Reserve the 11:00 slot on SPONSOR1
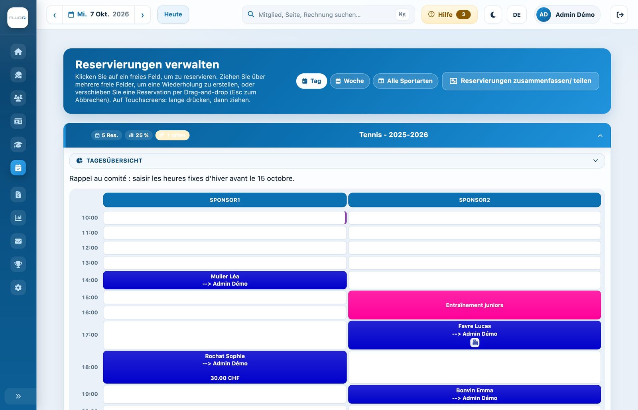The height and width of the screenshot is (410, 638). pos(225,233)
